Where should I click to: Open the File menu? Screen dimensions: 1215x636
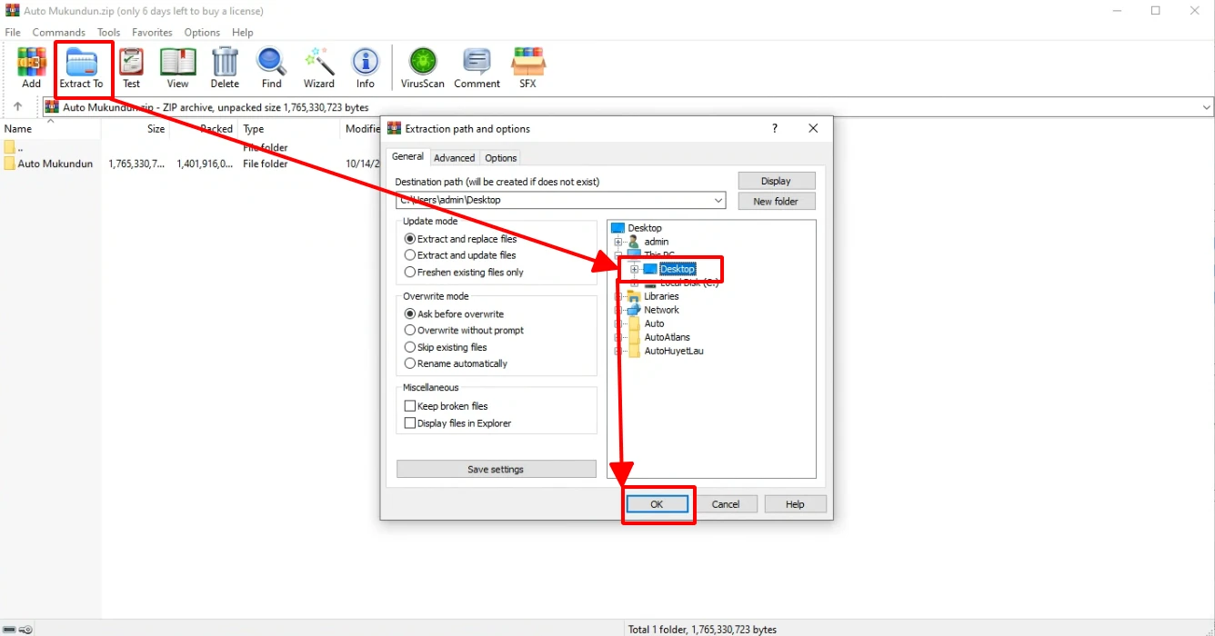[13, 32]
